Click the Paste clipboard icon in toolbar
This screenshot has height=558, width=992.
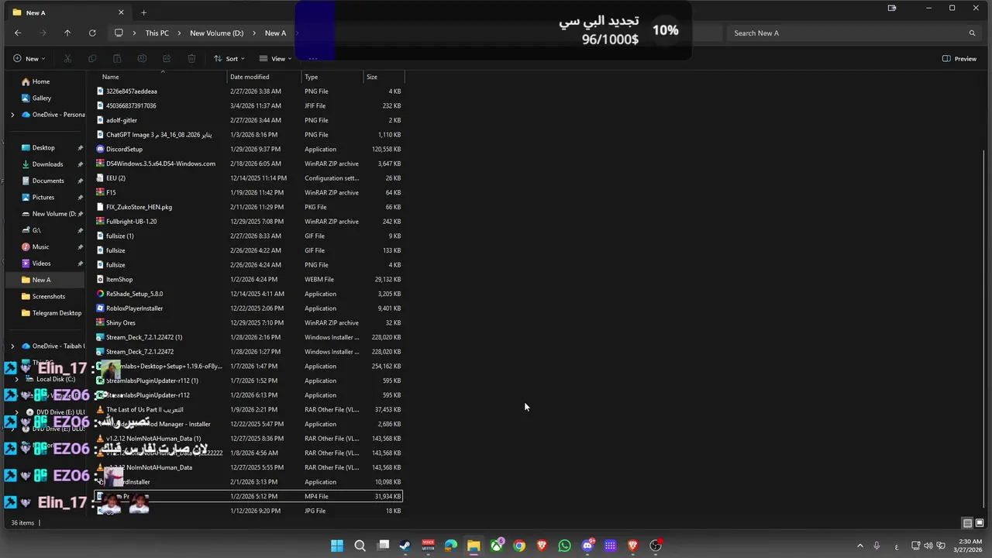pyautogui.click(x=117, y=59)
